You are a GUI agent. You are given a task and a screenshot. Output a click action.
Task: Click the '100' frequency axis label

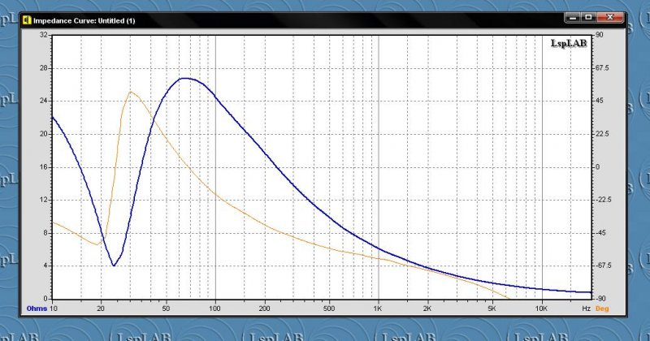tap(214, 309)
